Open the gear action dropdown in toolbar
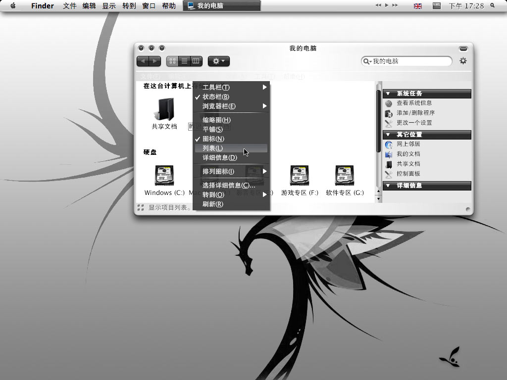 218,61
